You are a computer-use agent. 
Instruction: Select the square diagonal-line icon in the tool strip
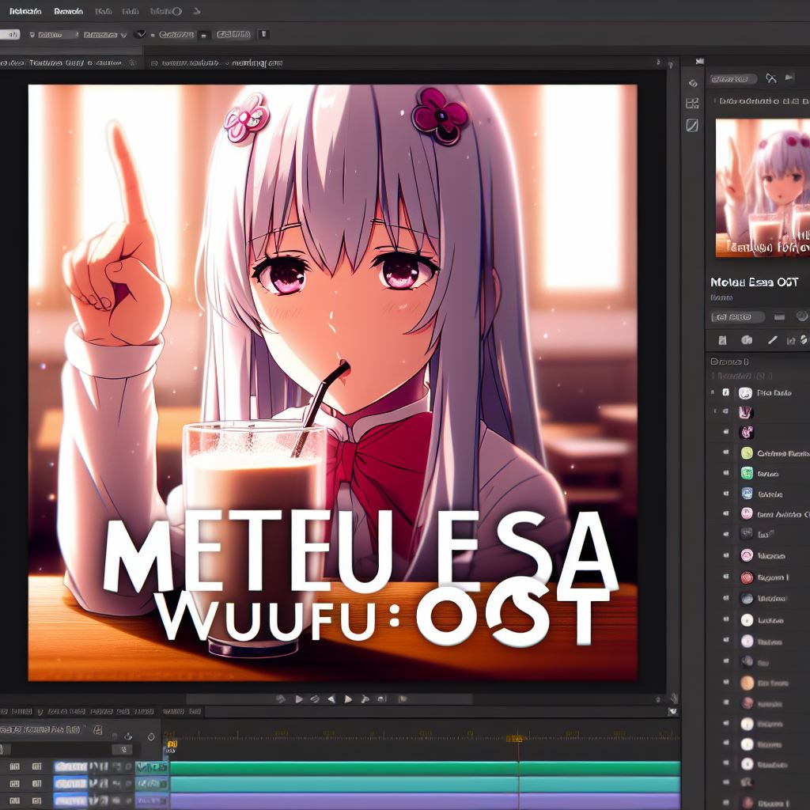coord(692,125)
